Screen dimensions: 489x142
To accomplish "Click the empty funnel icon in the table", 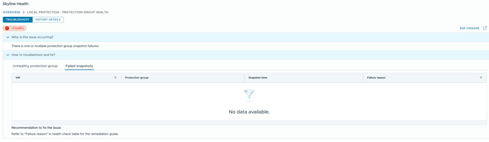I will coord(249,96).
